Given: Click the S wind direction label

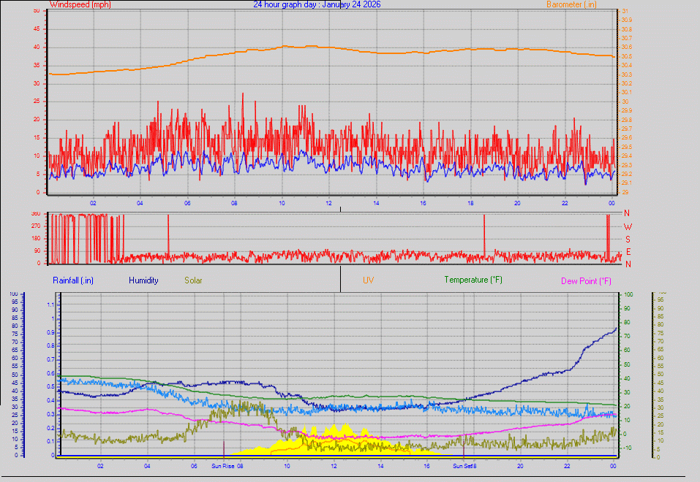Looking at the screenshot, I should coord(627,239).
